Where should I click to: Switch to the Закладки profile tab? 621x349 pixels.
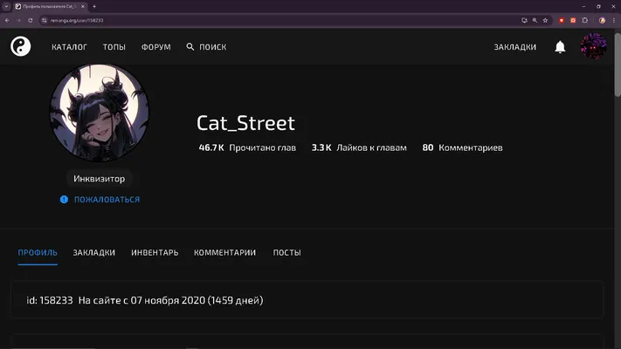[x=93, y=252]
